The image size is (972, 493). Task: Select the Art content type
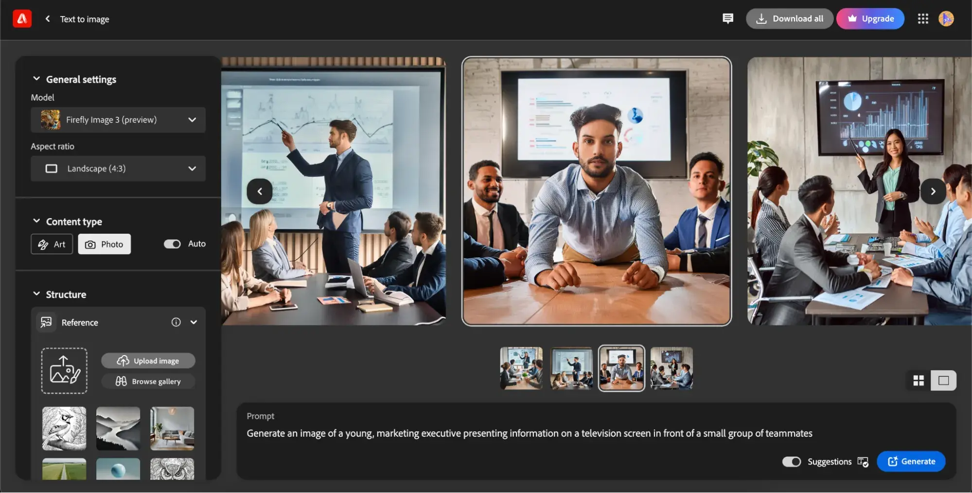52,244
